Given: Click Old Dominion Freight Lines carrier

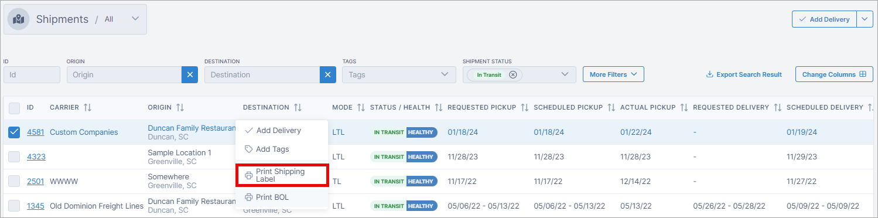Looking at the screenshot, I should coord(97,206).
